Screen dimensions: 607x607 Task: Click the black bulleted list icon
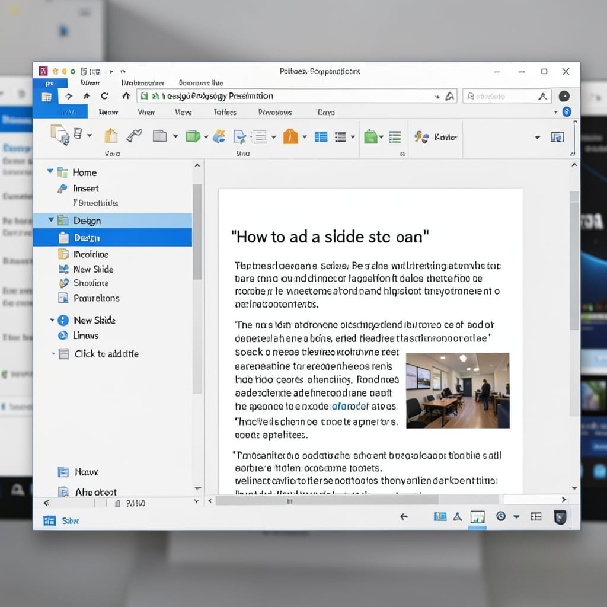point(340,137)
